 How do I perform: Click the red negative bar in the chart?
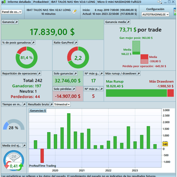pos(42,156)
